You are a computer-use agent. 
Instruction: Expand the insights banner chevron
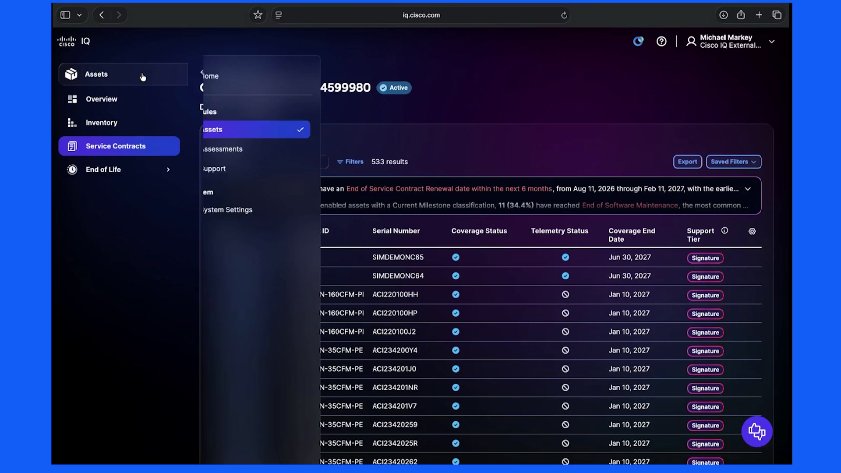(748, 189)
